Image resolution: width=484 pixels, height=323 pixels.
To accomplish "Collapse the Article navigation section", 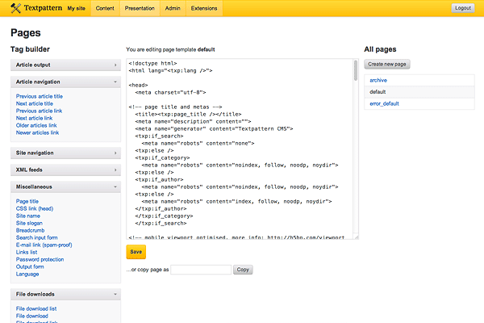I will point(65,82).
